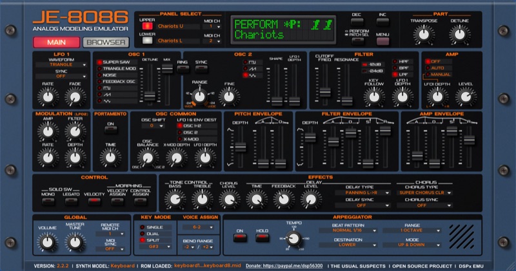Viewport: 516px width, 271px height.
Task: Click the Lower panel select button
Action: (147, 41)
